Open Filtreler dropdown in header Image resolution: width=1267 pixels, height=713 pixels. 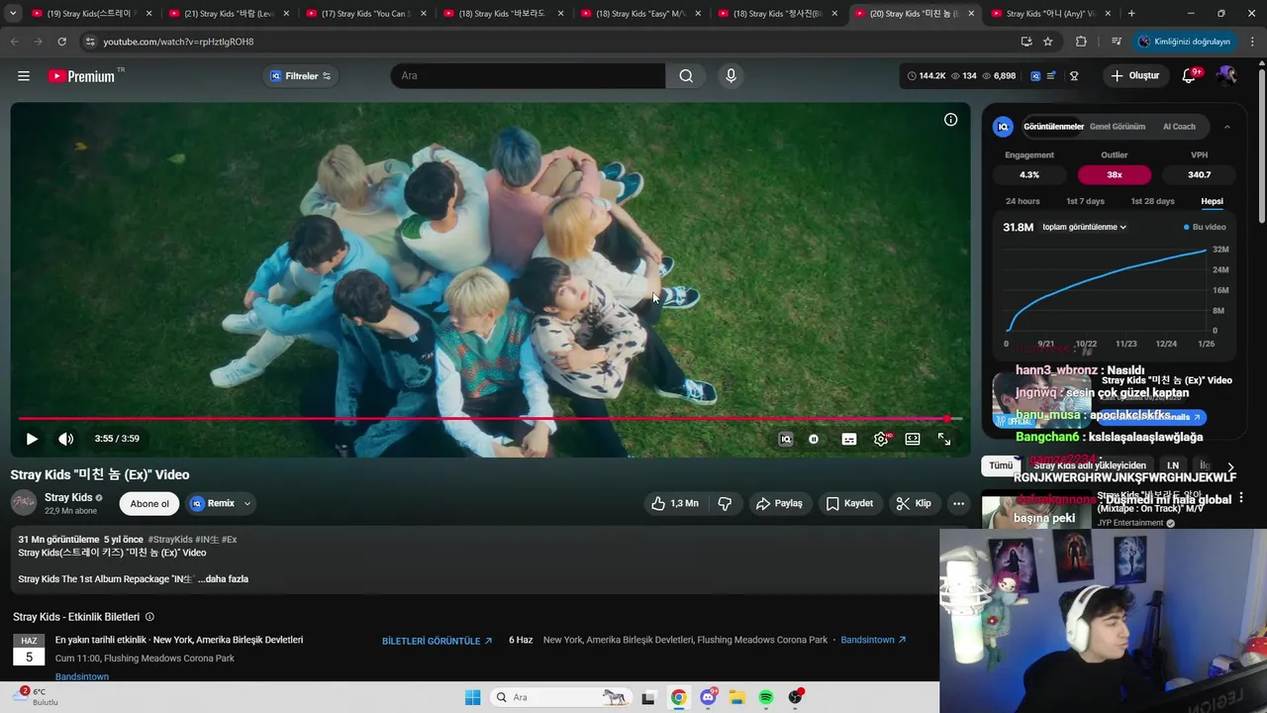click(x=301, y=76)
